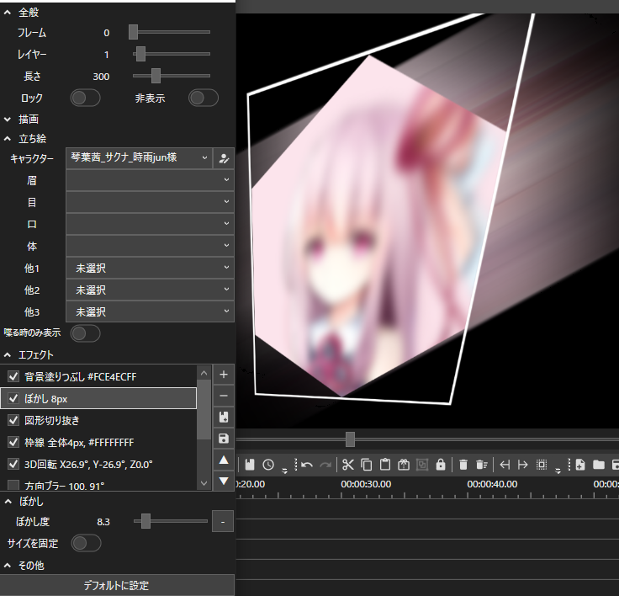Save effects as template floppy icon

tap(224, 439)
